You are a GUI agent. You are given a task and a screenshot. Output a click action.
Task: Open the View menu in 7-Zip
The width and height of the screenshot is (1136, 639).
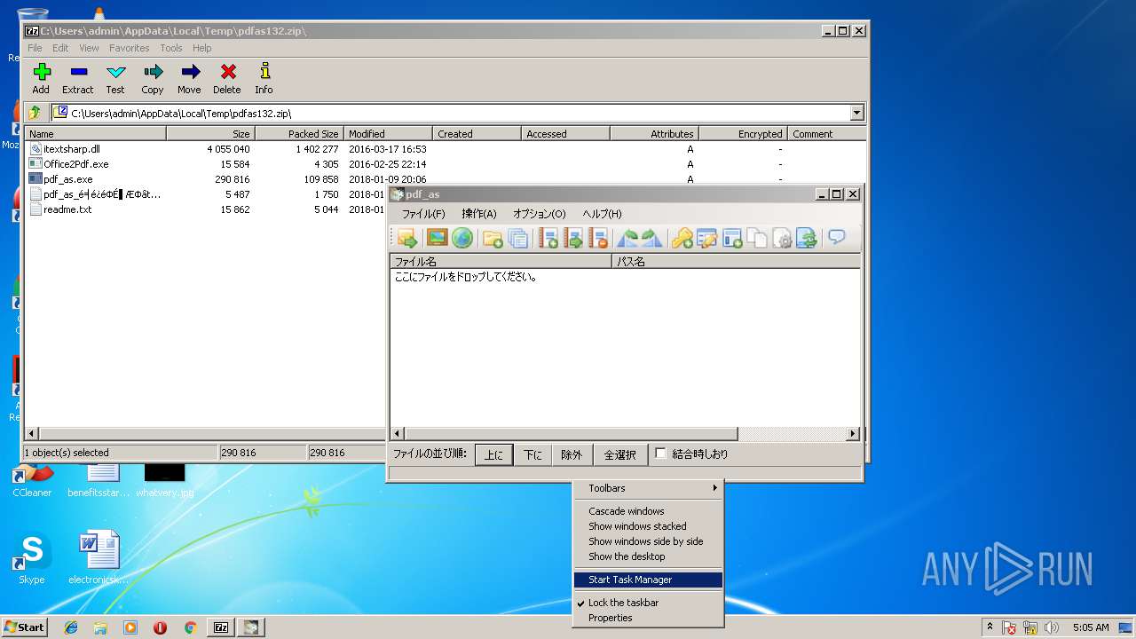90,48
